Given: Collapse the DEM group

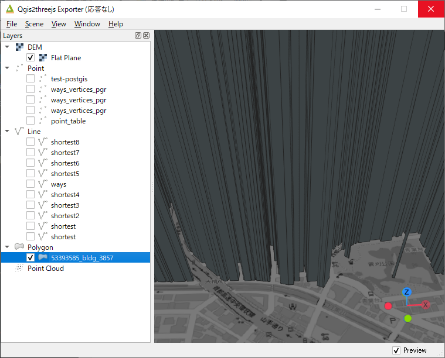Looking at the screenshot, I should [x=7, y=47].
